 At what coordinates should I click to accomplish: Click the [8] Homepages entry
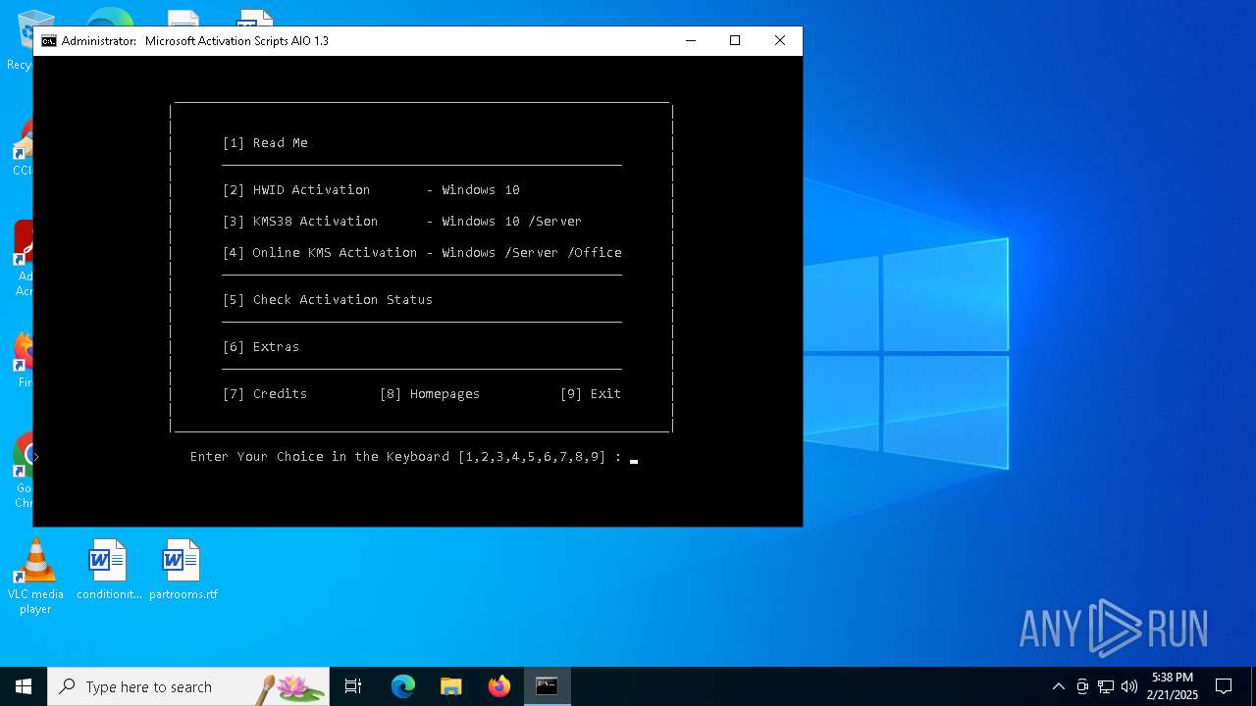(430, 394)
